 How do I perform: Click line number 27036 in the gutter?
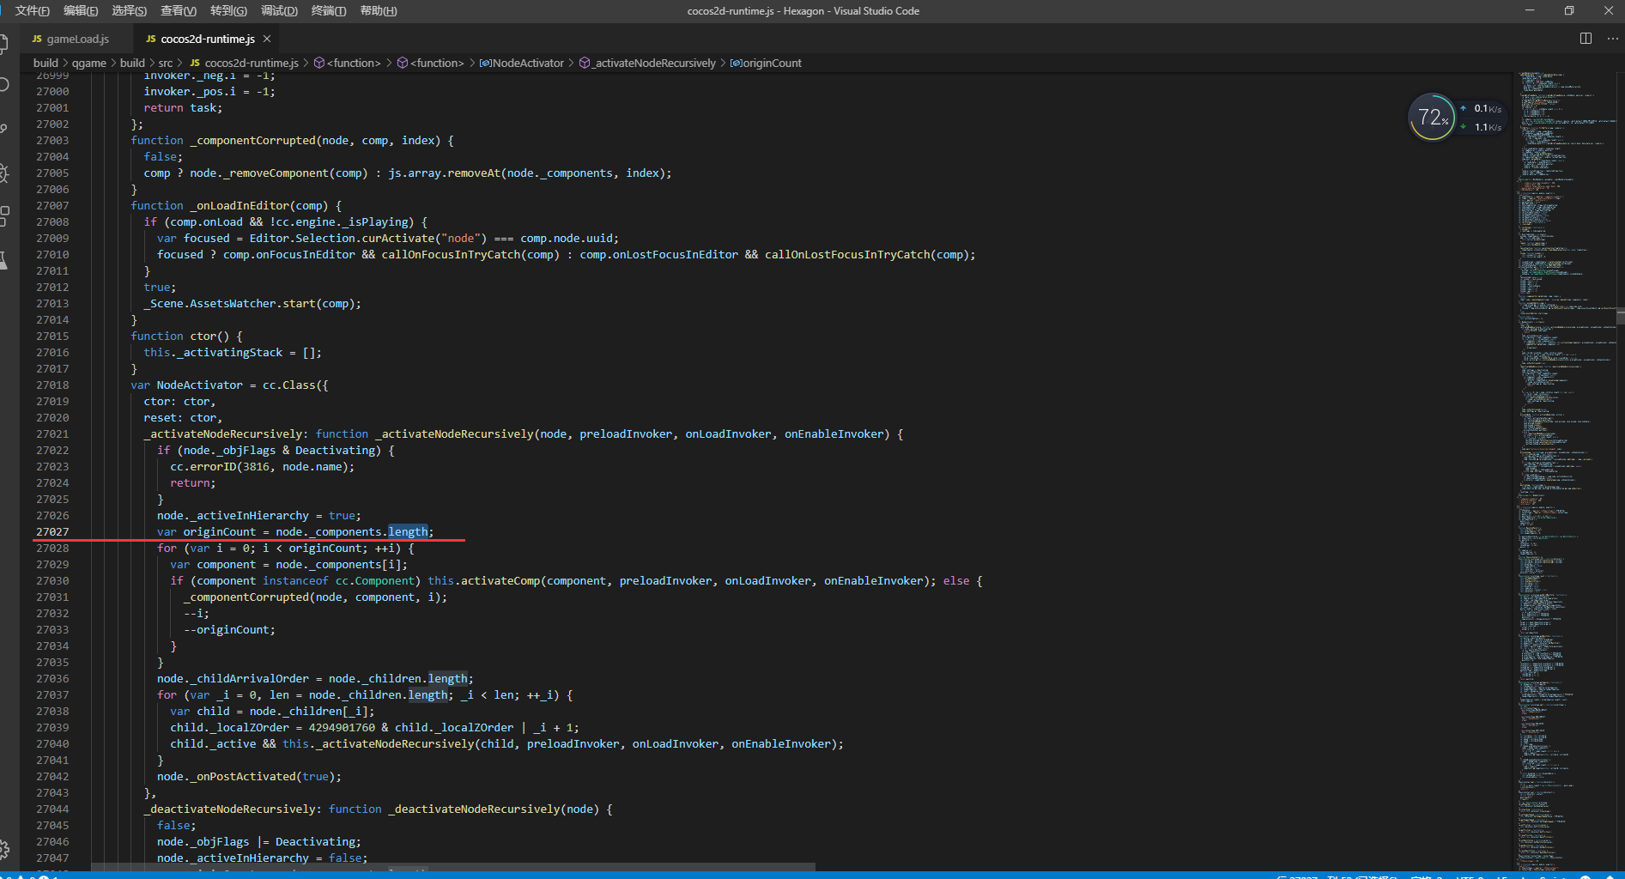(x=52, y=679)
